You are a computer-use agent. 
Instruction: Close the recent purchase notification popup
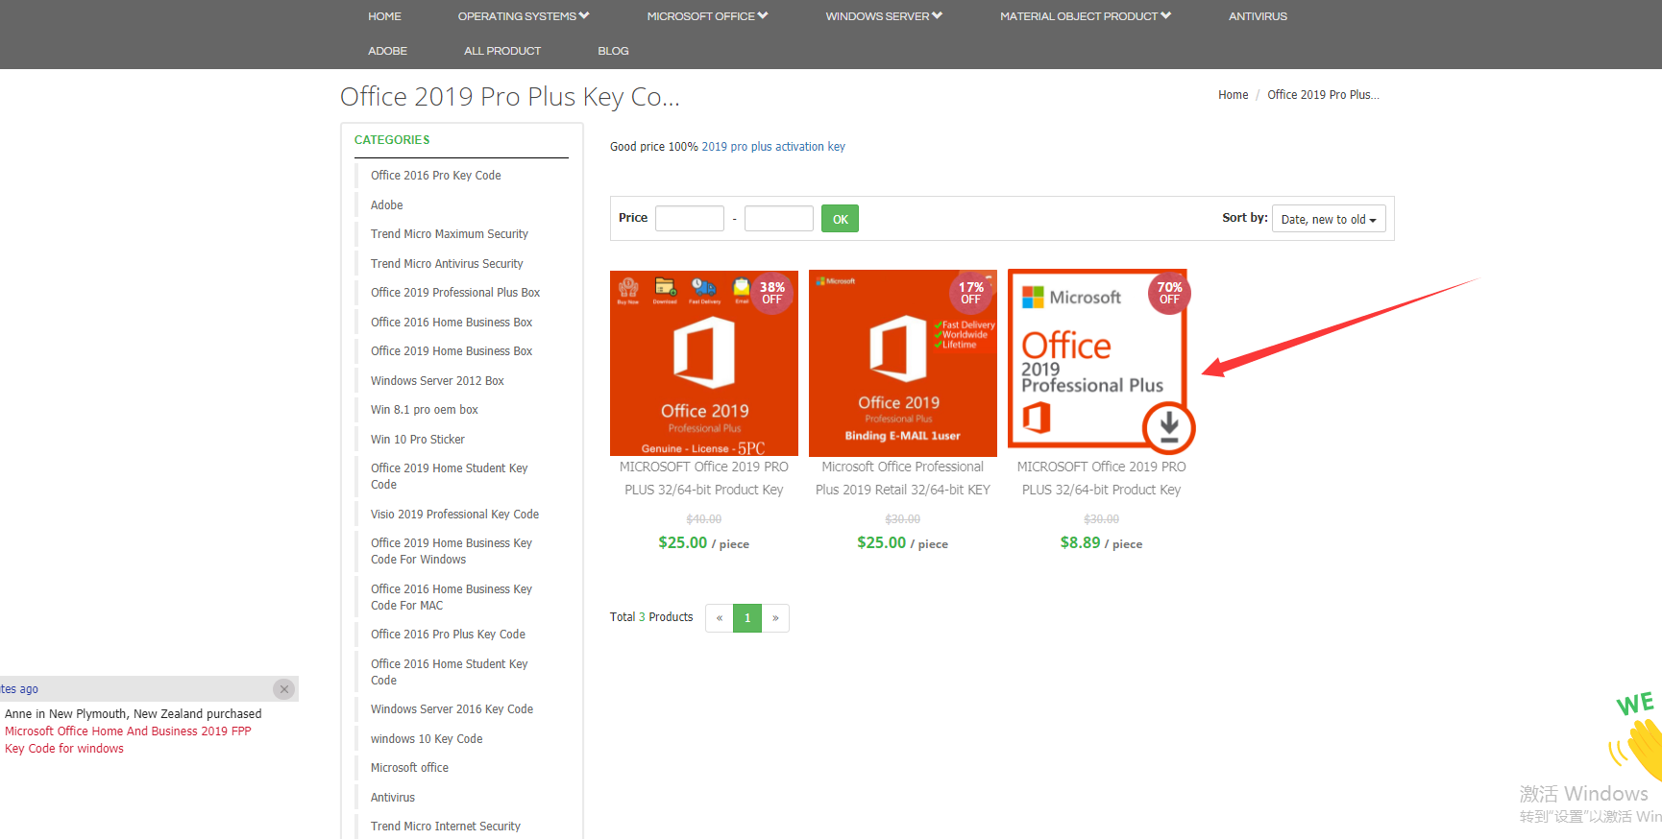[x=283, y=689]
